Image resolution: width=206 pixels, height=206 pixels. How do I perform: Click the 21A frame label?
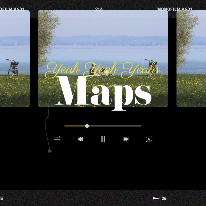99,9
